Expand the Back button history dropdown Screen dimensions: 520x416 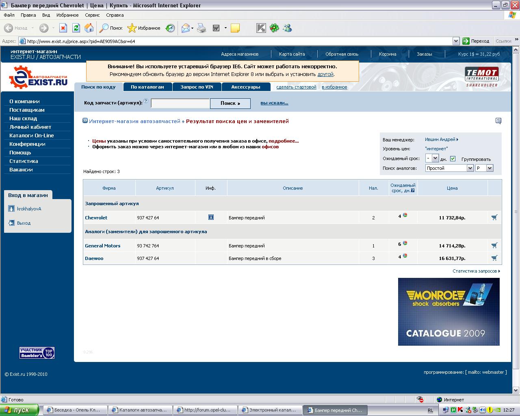[33, 28]
